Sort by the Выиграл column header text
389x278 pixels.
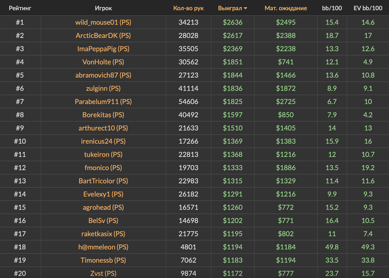230,8
